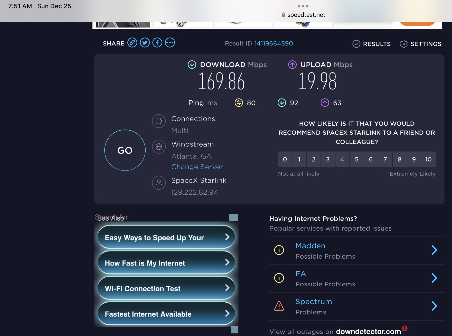Click the download arrow icon beside DOWNLOAD
The width and height of the screenshot is (452, 336).
click(x=192, y=65)
